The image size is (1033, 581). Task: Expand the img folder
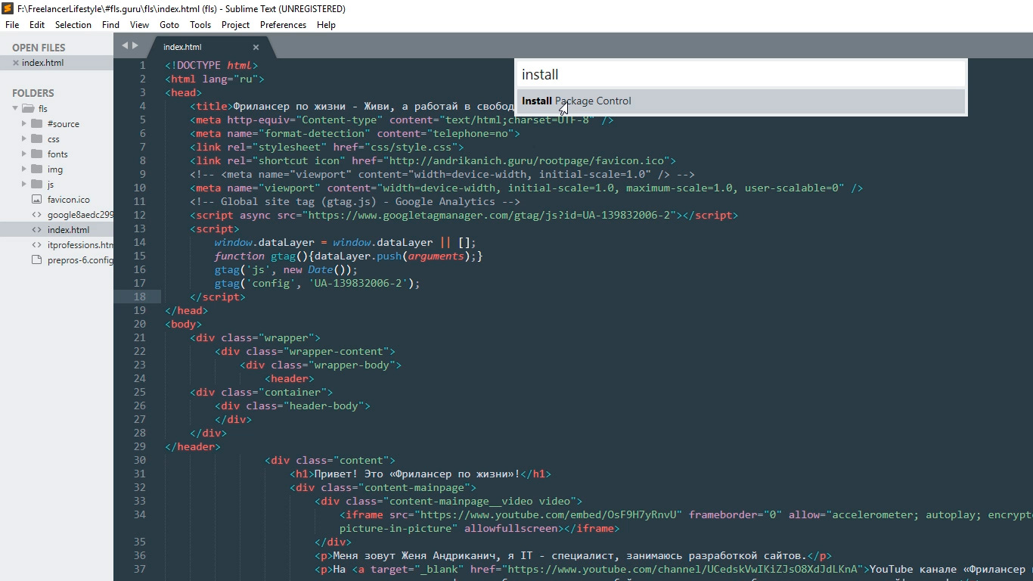tap(24, 169)
